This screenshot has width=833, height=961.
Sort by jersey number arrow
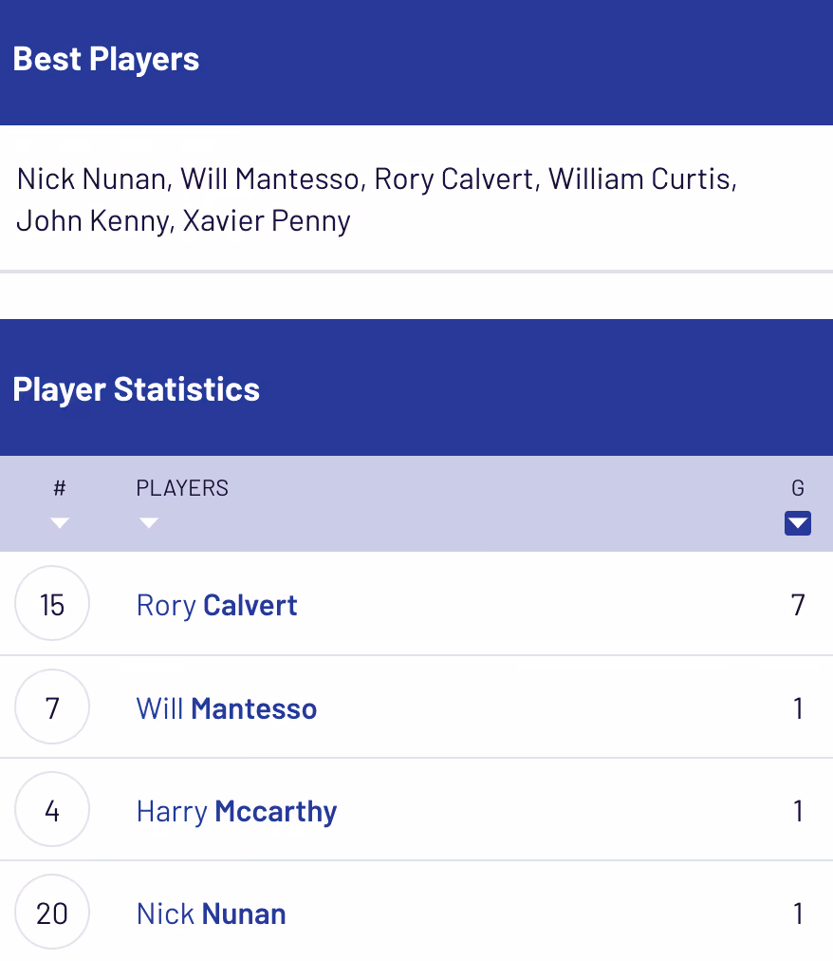click(60, 523)
